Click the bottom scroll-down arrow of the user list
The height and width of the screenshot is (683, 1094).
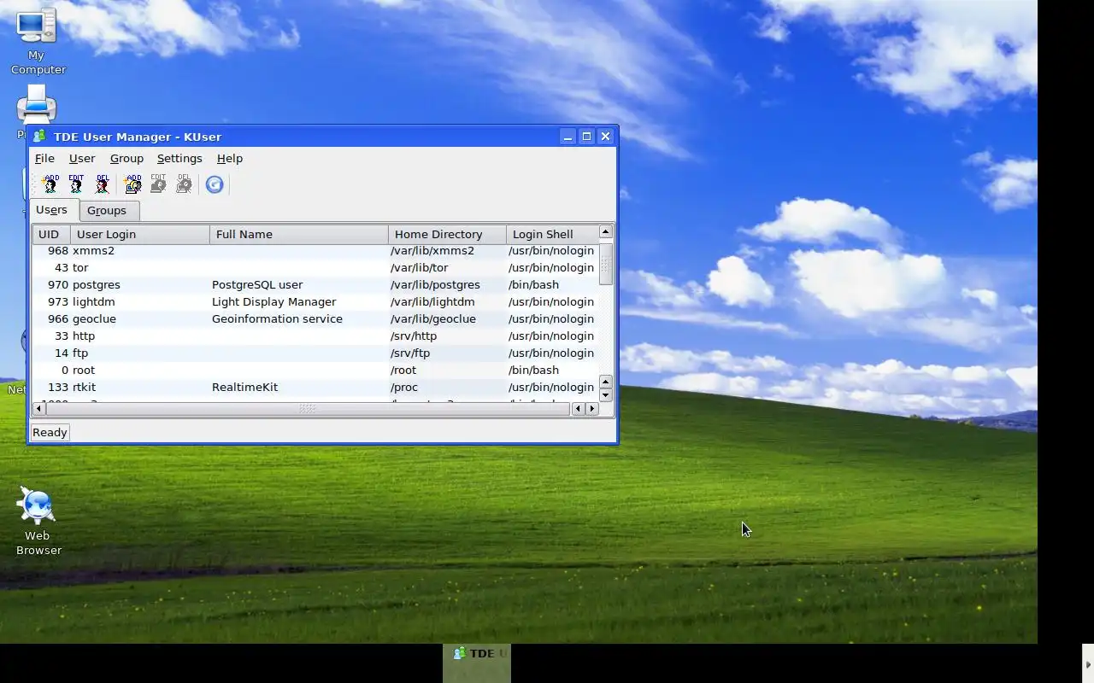click(x=605, y=395)
